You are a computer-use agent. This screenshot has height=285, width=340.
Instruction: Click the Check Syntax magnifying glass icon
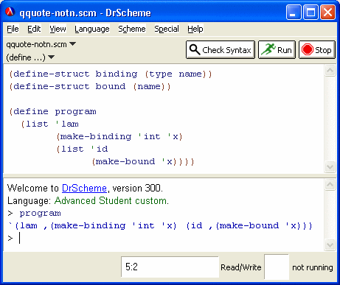(195, 49)
